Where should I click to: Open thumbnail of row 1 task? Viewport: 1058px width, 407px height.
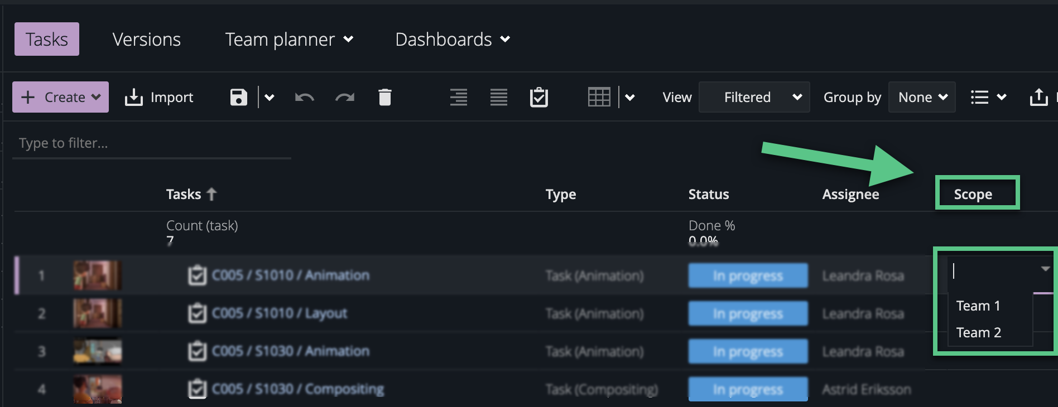click(x=98, y=275)
